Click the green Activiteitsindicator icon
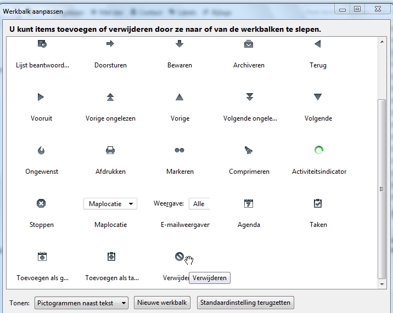 pos(319,150)
